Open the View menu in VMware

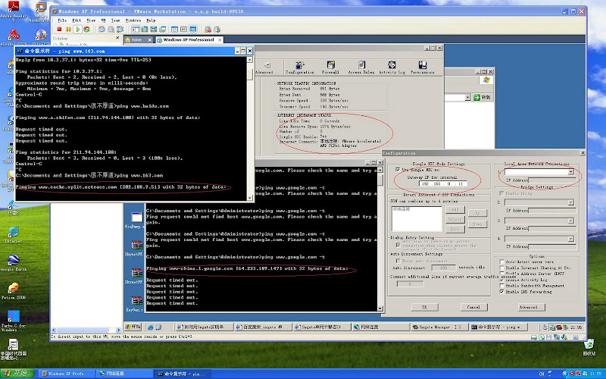tap(91, 20)
